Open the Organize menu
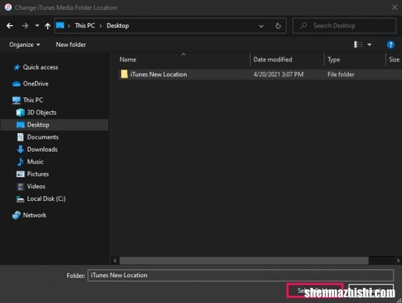 tap(24, 45)
